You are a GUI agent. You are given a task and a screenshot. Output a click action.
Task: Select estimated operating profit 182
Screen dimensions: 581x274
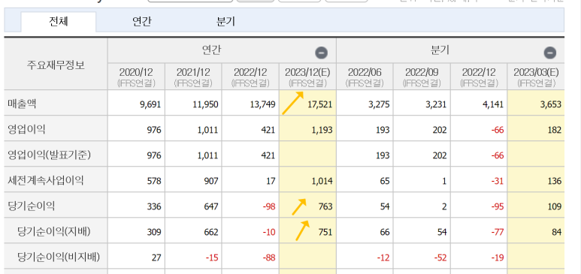[x=555, y=131]
